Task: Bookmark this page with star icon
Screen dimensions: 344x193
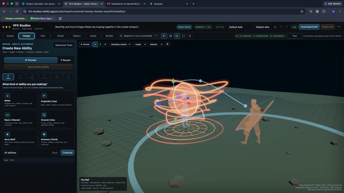Action: click(x=302, y=12)
